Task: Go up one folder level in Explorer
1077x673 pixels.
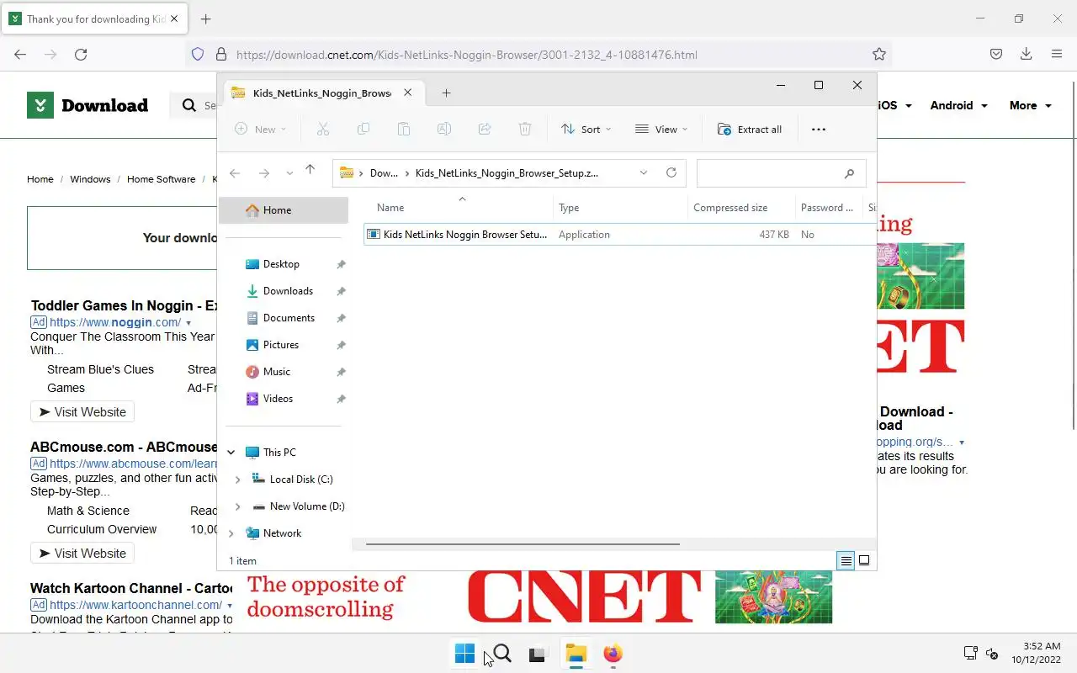Action: coord(310,171)
